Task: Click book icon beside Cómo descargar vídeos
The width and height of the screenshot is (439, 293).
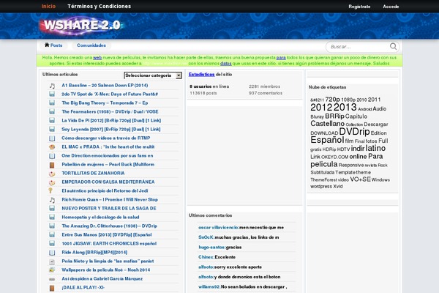Action: click(52, 138)
